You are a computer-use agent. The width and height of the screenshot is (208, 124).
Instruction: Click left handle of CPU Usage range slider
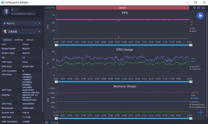click(56, 82)
